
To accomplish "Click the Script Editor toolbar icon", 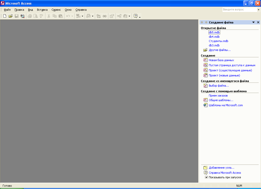I will 105,16.
